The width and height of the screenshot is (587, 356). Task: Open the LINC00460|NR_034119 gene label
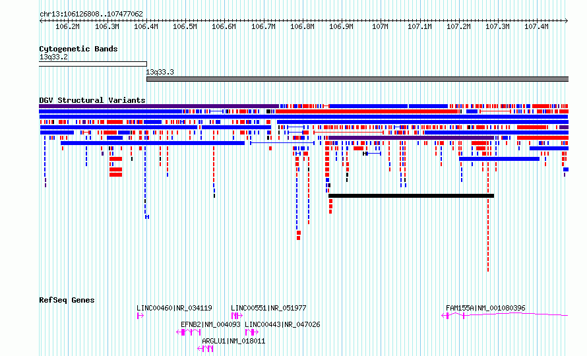(174, 308)
